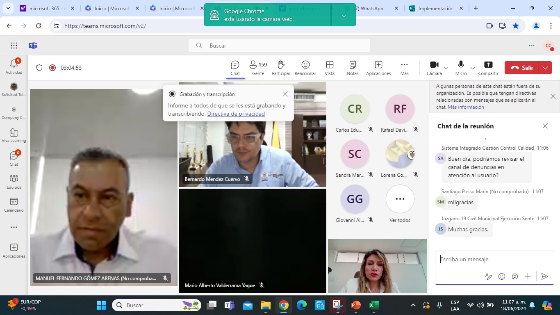Click the red recording indicator
The image size is (560, 315).
click(x=52, y=68)
